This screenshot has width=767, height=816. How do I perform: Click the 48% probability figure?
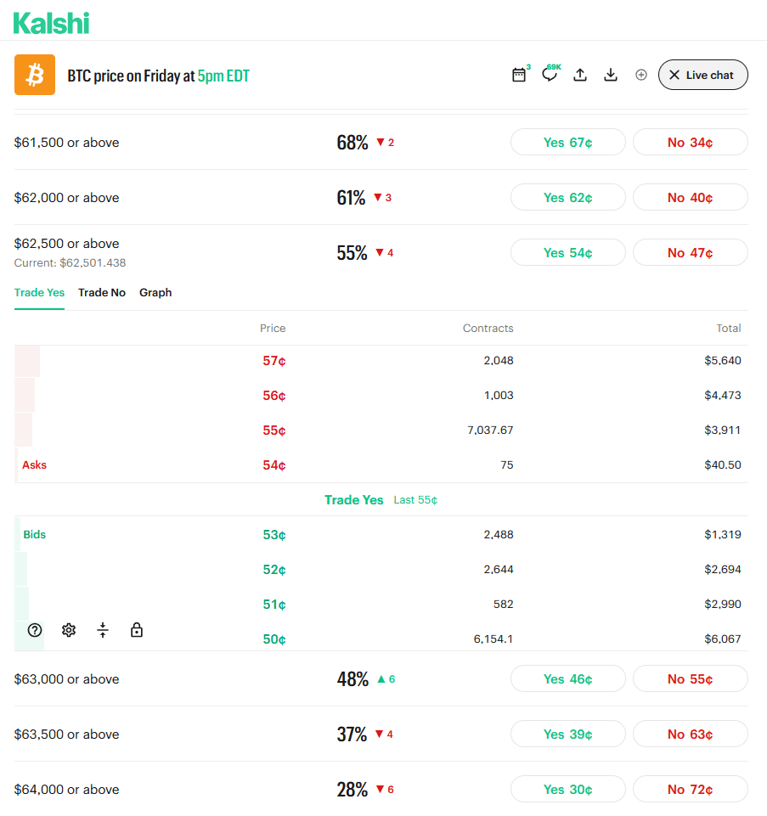(352, 678)
